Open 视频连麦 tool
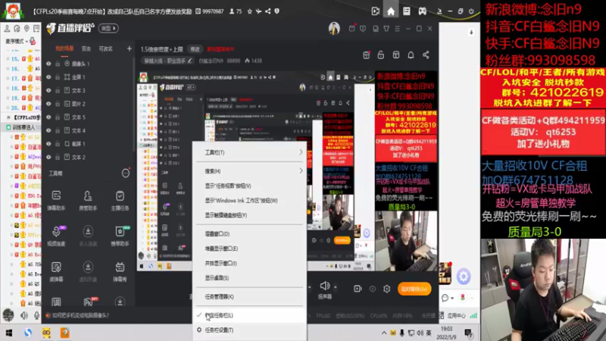606x341 pixels. (x=56, y=236)
